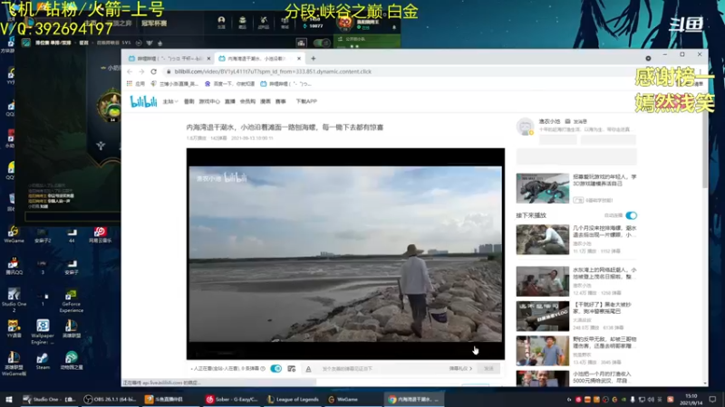Viewport: 725px width, 407px height.
Task: Switch to League of Legends taskbar item
Action: [x=294, y=400]
